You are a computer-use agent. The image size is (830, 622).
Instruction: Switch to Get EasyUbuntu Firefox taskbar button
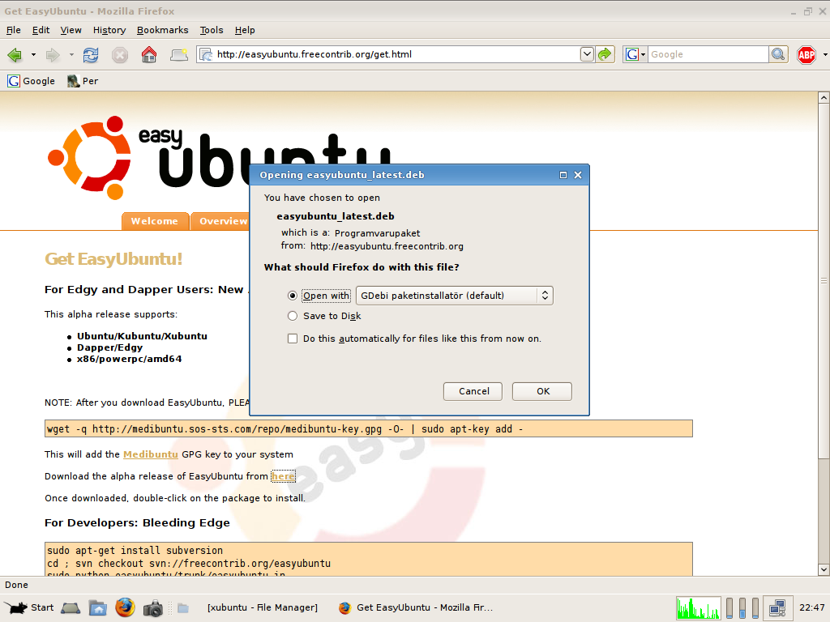coord(417,607)
